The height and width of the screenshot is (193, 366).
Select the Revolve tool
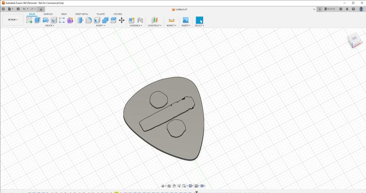45,20
